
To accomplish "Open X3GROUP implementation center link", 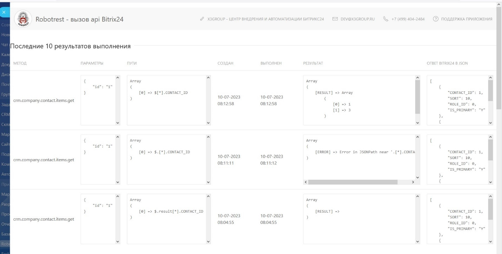I will coord(265,19).
